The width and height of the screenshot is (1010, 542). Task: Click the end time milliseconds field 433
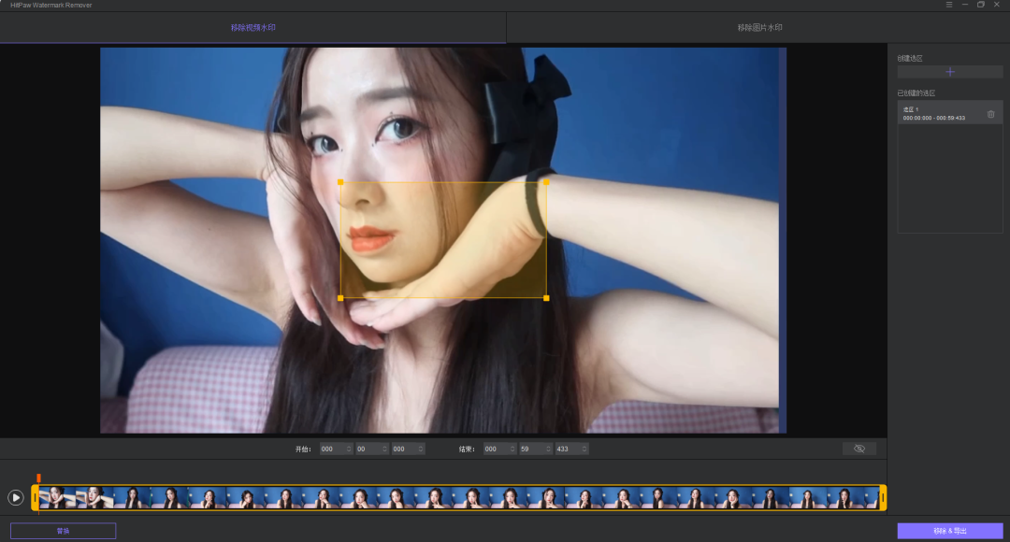click(569, 449)
